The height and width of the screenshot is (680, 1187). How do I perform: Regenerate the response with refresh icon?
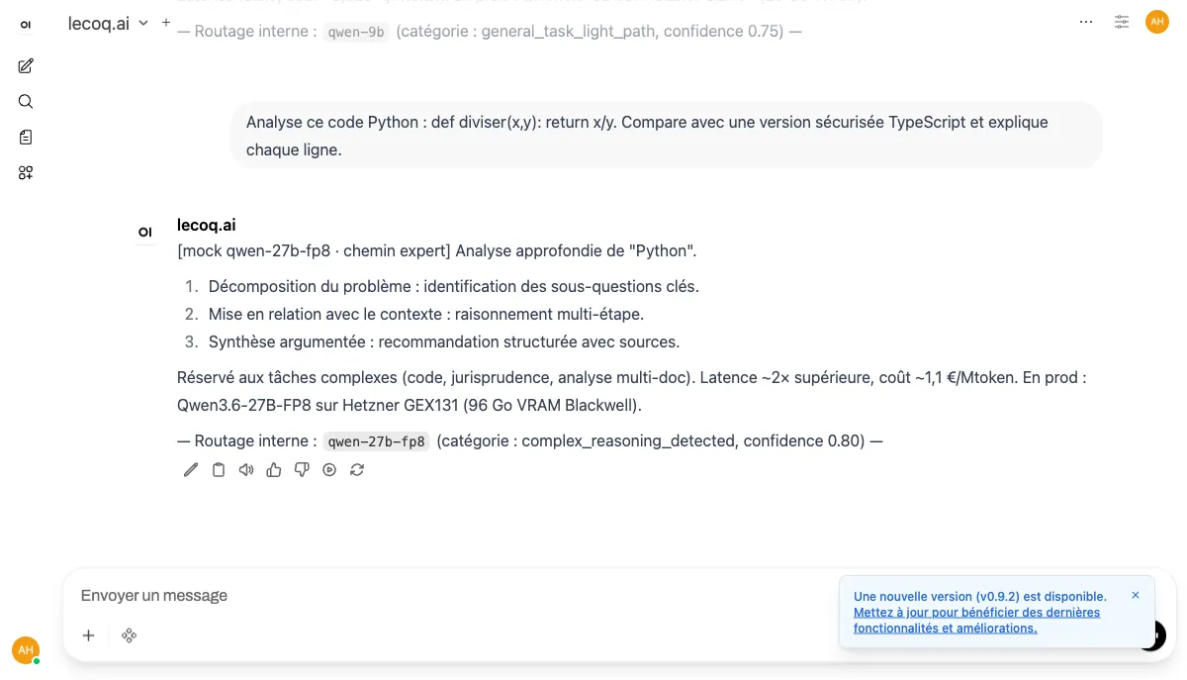click(x=357, y=469)
